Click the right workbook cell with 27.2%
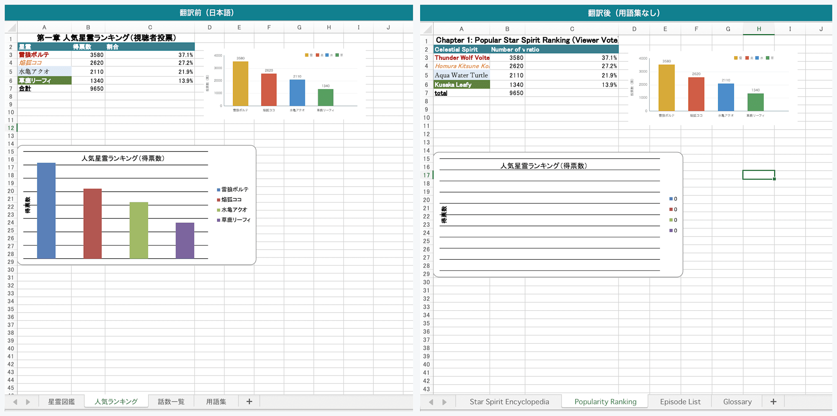837x416 pixels. pyautogui.click(x=572, y=66)
